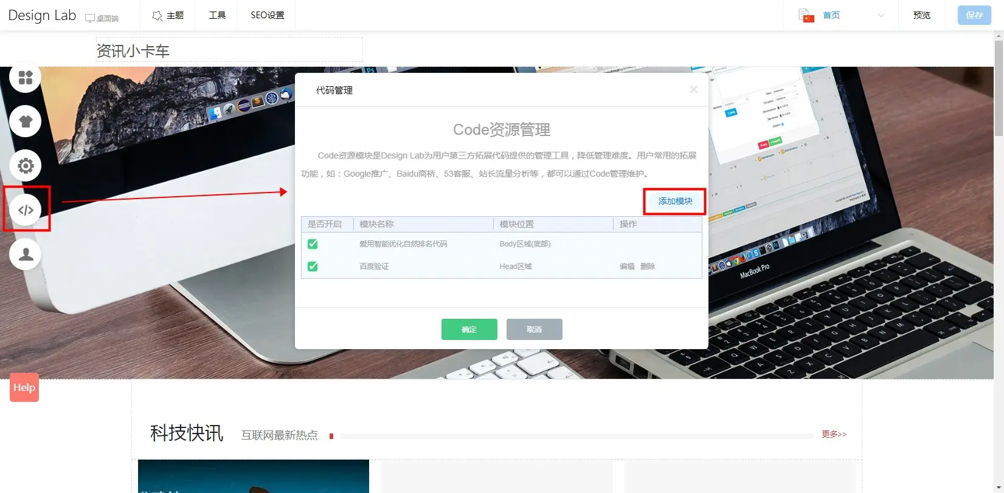Open the 工具 menu
Screen dimensions: 1004x493
(217, 15)
